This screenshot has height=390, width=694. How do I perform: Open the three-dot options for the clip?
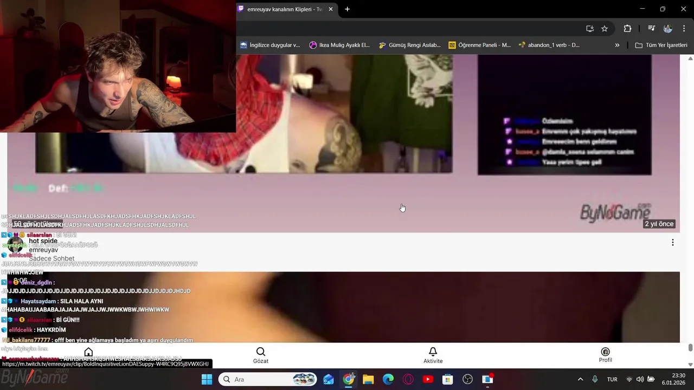coord(672,243)
